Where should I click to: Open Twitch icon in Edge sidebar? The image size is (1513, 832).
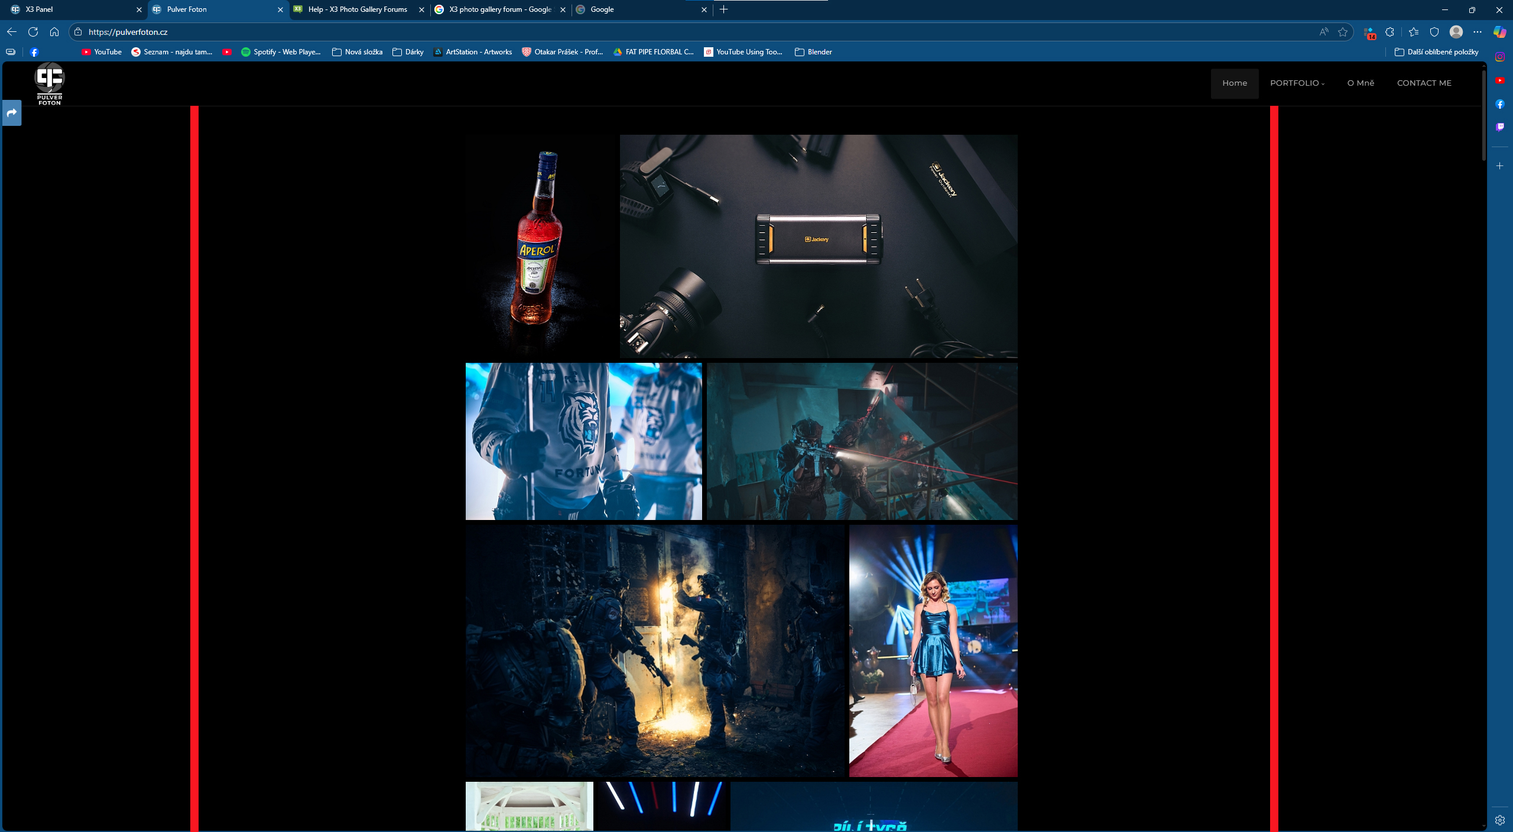pyautogui.click(x=1500, y=127)
